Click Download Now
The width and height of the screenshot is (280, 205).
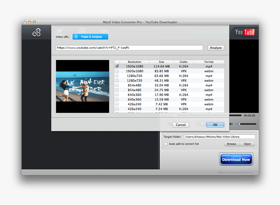coord(236,160)
